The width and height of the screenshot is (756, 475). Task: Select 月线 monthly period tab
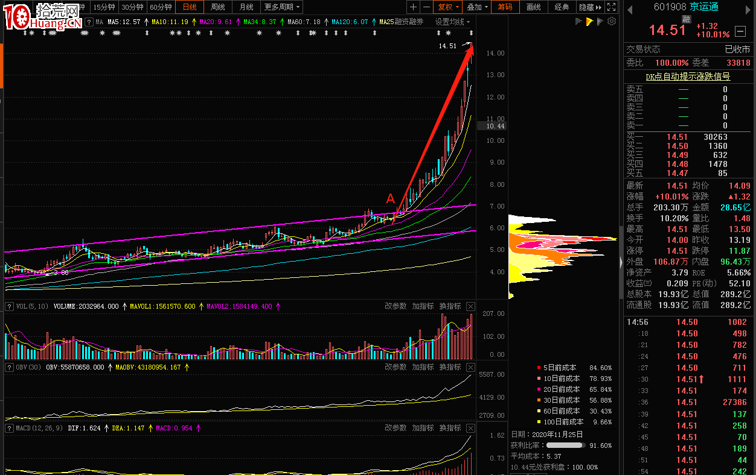246,7
